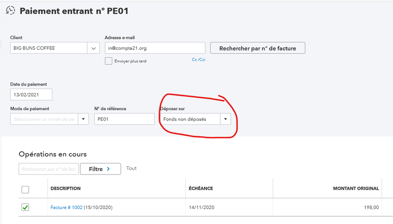393x224 pixels.
Task: Click the BIG BUNS COFFEE client field
Action: [49, 48]
